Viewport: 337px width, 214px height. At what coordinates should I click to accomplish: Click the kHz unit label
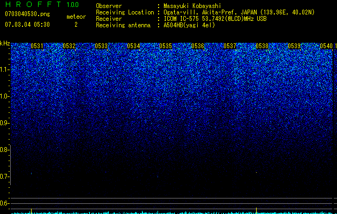coord(5,43)
